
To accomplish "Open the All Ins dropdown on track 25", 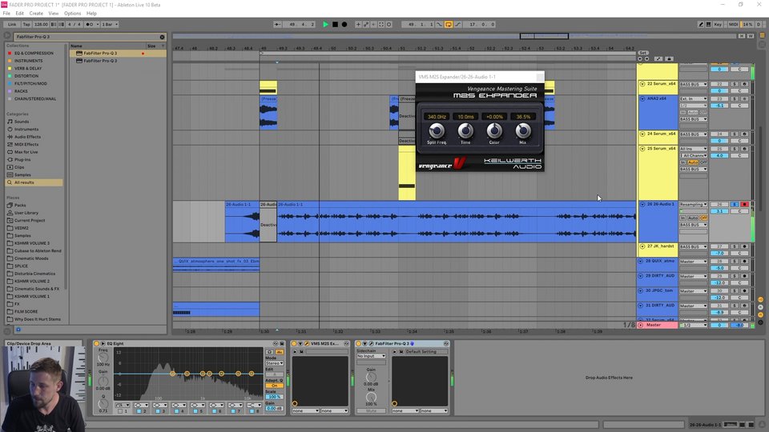I will click(x=693, y=149).
